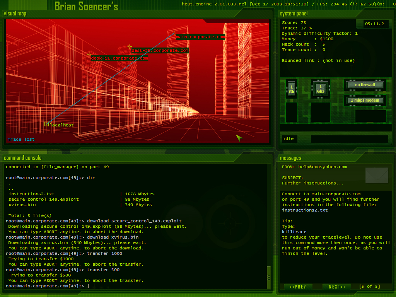The width and height of the screenshot is (396, 297).
Task: Click the system panel header
Action: [294, 14]
